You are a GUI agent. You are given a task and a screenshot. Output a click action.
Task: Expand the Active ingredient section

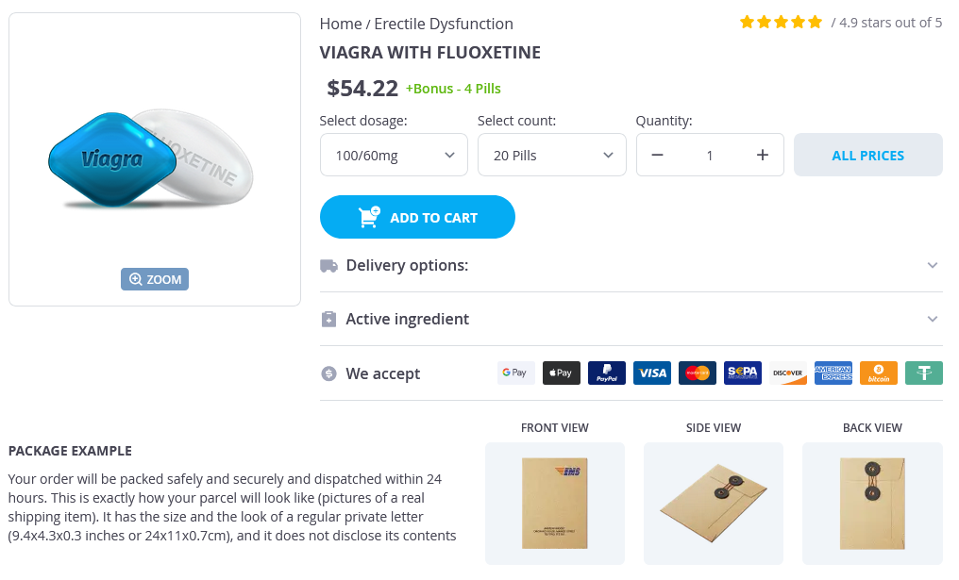(631, 320)
